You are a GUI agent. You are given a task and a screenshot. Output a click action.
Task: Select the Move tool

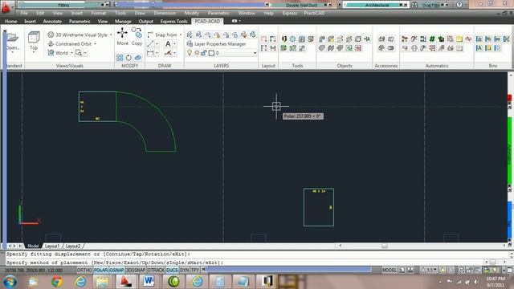pyautogui.click(x=122, y=36)
